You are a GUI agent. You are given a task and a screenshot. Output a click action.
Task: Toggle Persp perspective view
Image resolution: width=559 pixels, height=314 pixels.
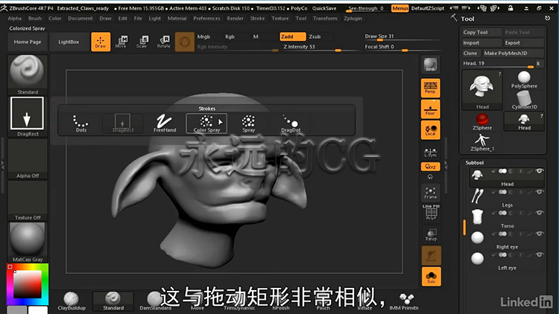(430, 88)
